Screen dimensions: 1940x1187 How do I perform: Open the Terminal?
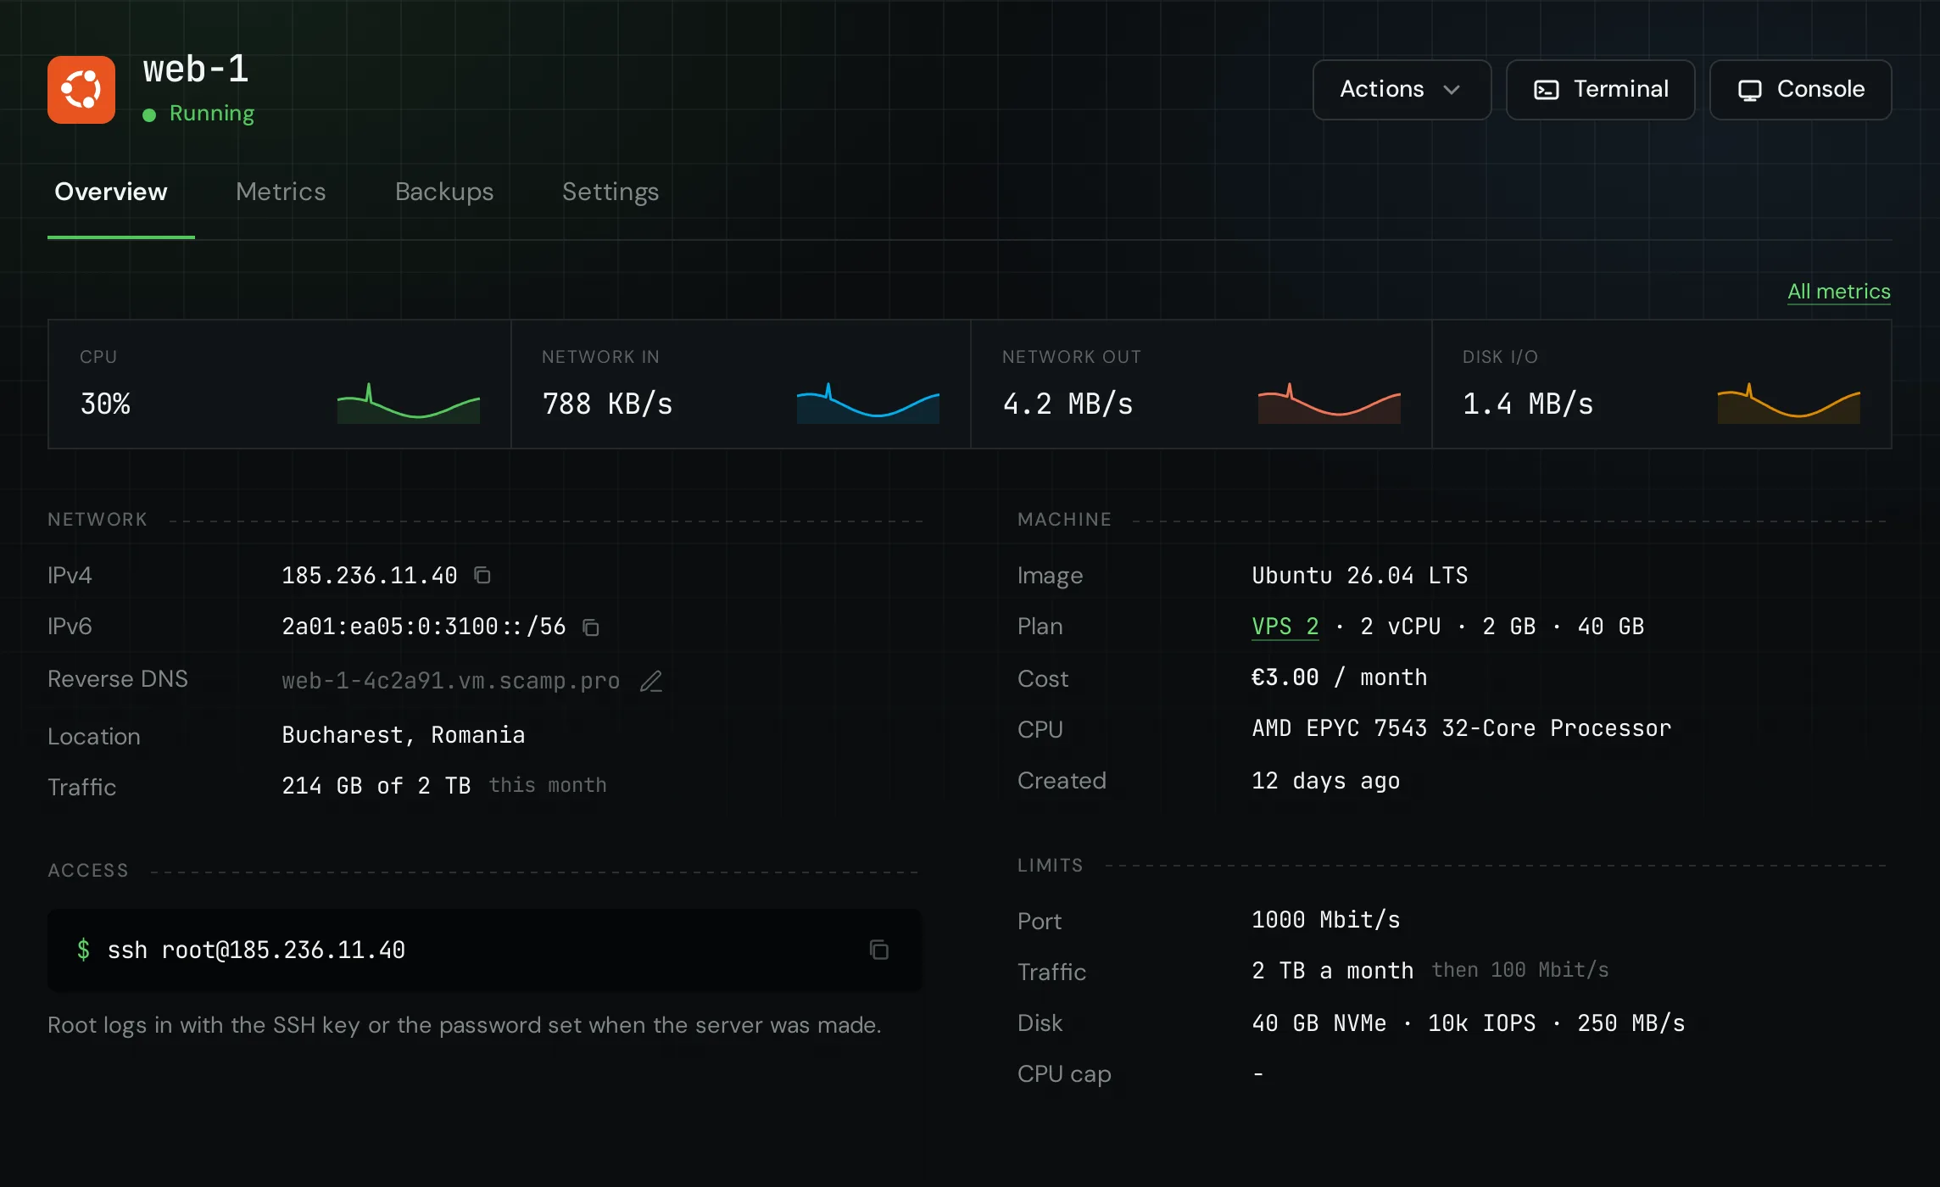point(1600,90)
